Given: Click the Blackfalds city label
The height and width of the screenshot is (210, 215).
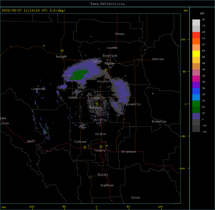Looking at the screenshot, I should (110, 56).
